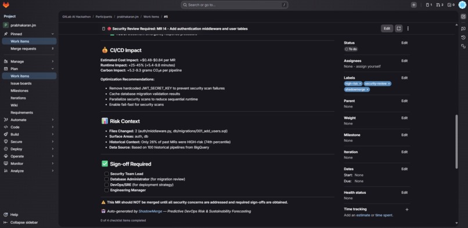Click the Search or go to field
This screenshot has width=468, height=228.
click(x=235, y=5)
